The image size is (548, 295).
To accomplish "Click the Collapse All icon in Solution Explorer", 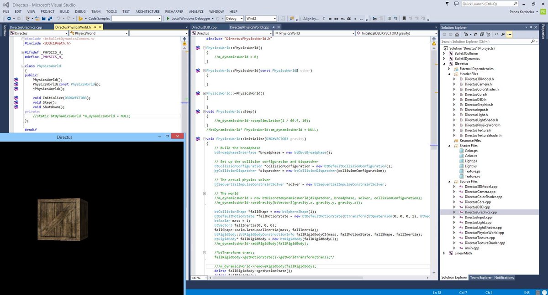I will click(x=481, y=34).
